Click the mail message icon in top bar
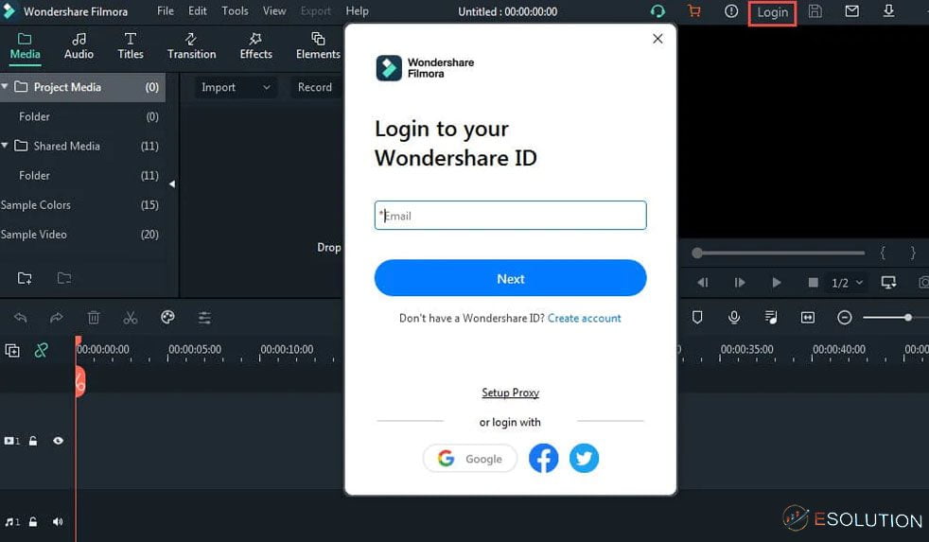 [851, 11]
